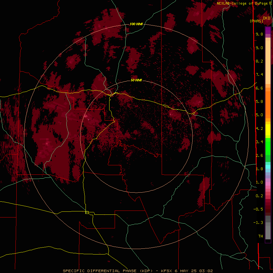The height and width of the screenshot is (273, 273).
Task: Click the 0.2 value on the color scale
Action: click(x=259, y=196)
